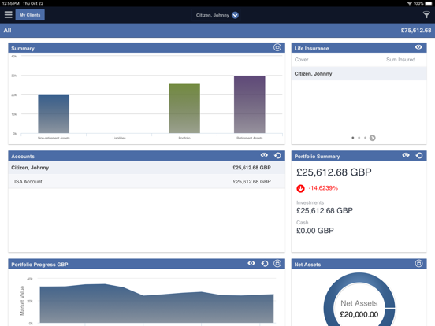The width and height of the screenshot is (435, 326).
Task: Click the £0.00 GBP cash value
Action: click(315, 231)
